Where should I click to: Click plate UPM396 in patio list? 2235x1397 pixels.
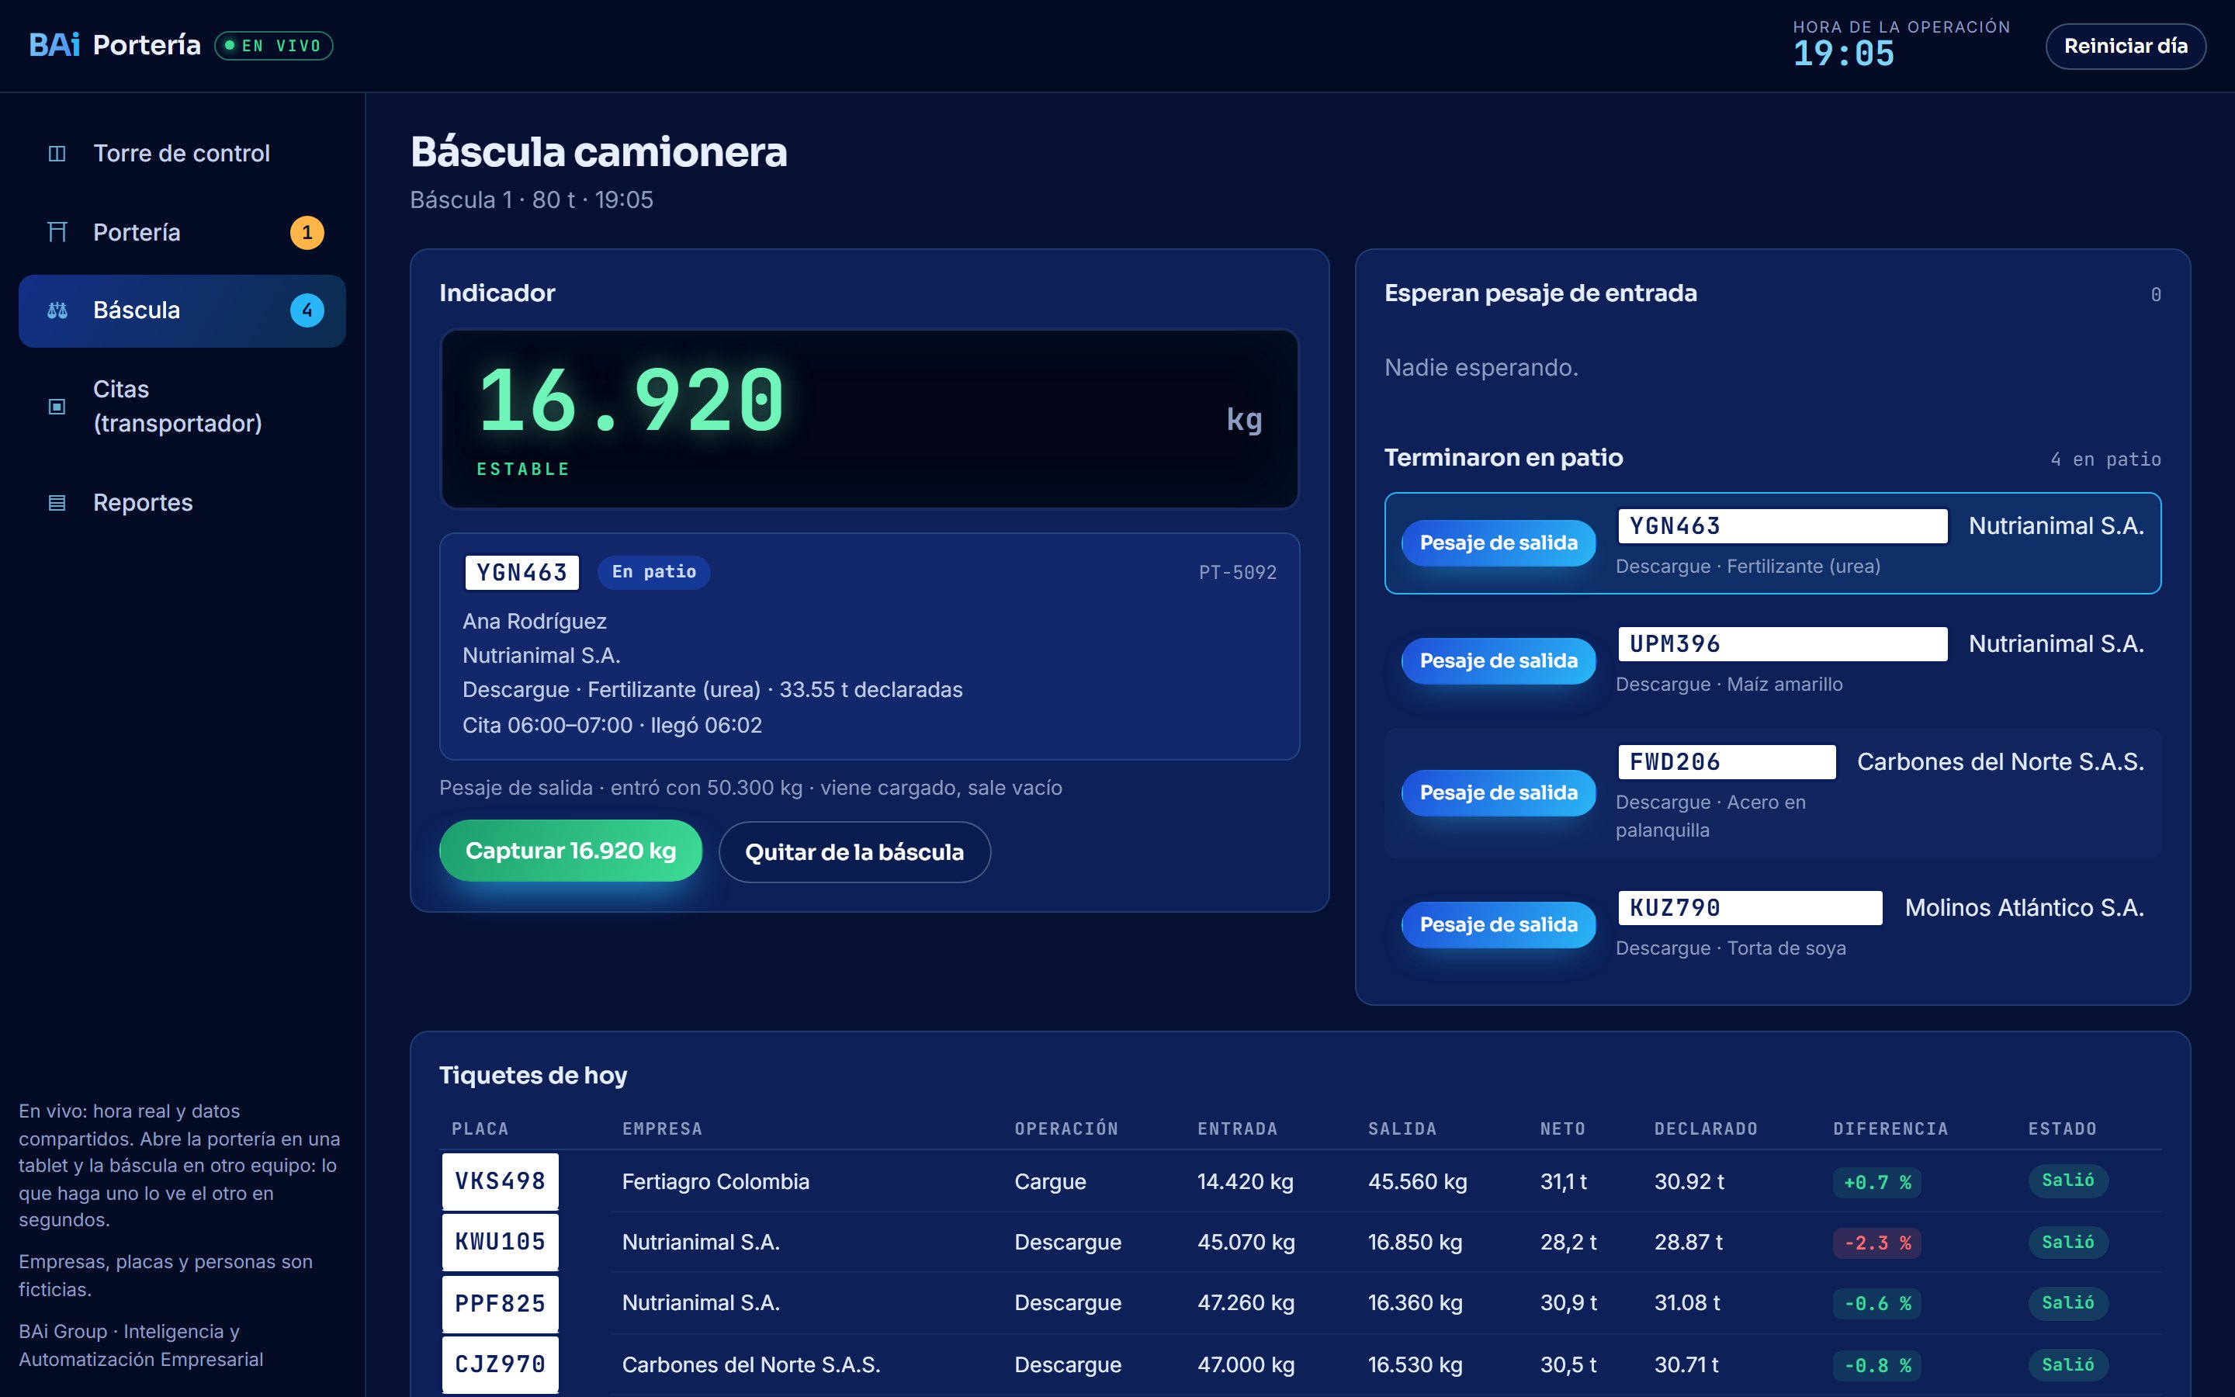click(1783, 644)
